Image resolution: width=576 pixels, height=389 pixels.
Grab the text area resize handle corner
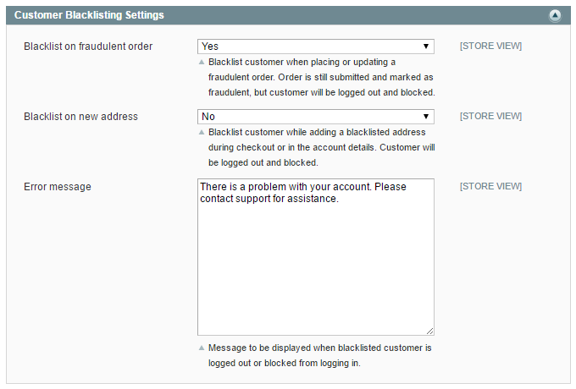click(x=430, y=331)
